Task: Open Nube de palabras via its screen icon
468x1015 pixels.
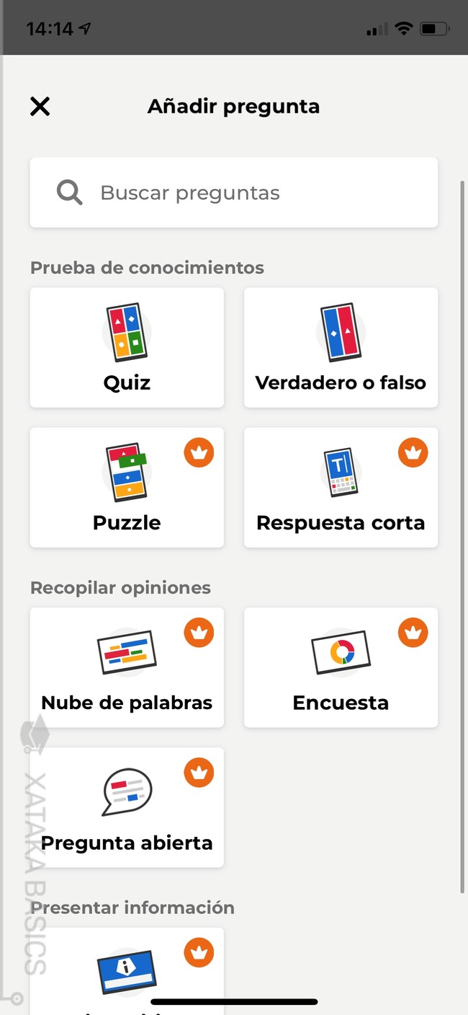Action: (x=127, y=653)
